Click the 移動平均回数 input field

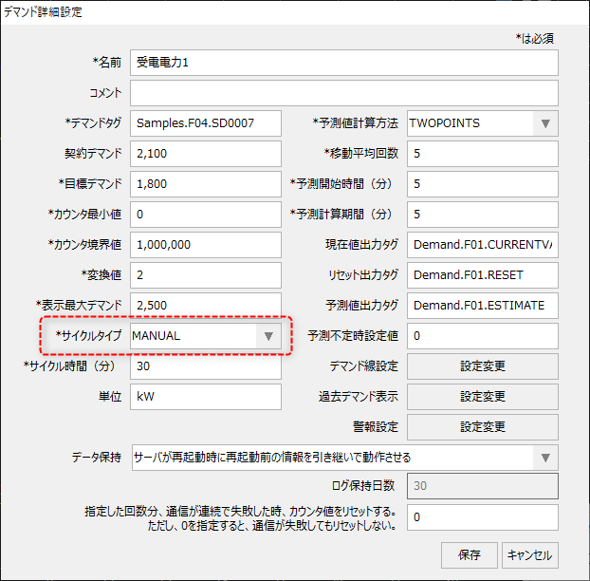pyautogui.click(x=483, y=154)
